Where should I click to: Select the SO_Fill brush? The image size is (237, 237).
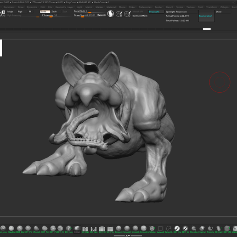point(102,229)
